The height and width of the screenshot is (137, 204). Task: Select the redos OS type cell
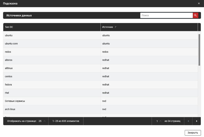52,52
